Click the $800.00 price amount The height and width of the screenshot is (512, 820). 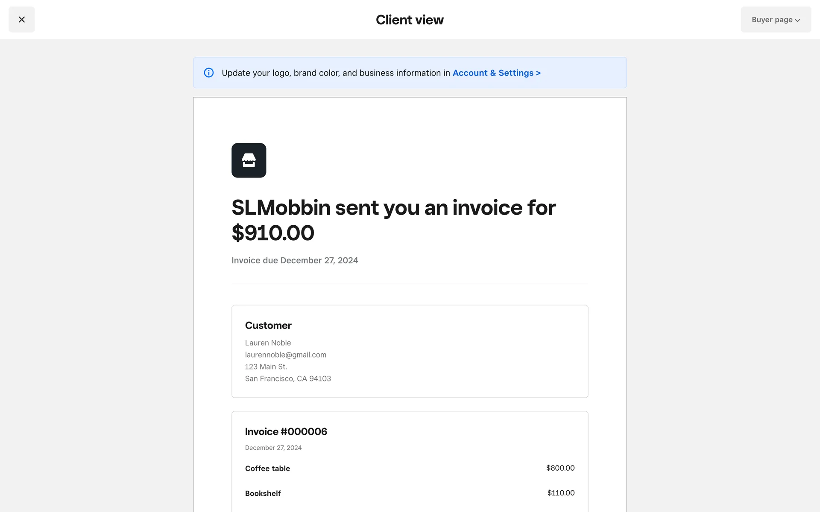click(x=560, y=468)
